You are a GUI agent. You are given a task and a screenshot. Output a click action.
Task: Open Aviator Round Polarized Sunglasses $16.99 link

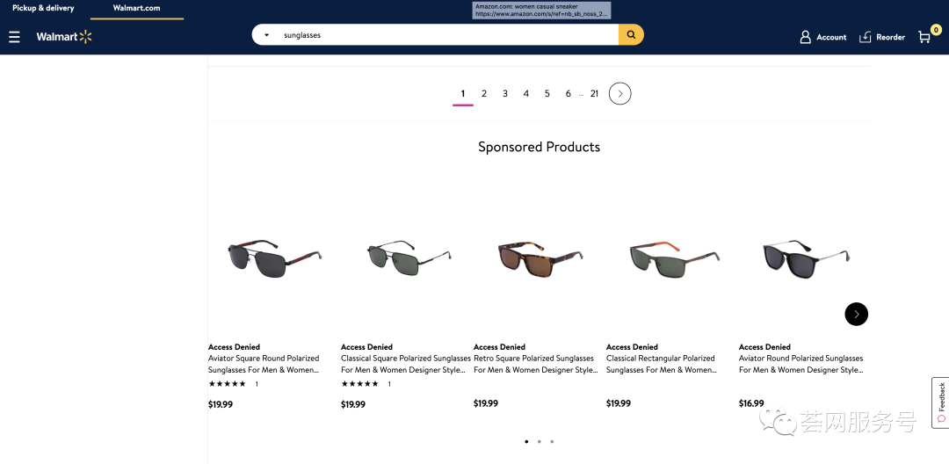800,364
